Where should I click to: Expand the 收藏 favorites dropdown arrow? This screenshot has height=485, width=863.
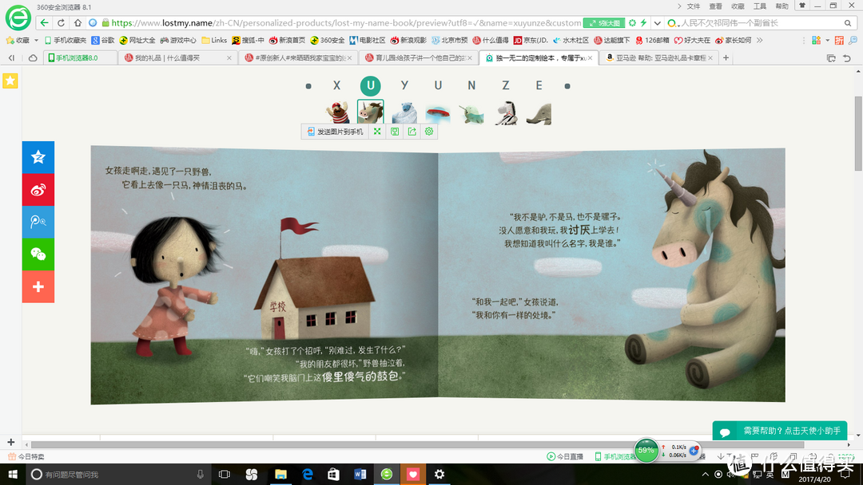point(36,40)
